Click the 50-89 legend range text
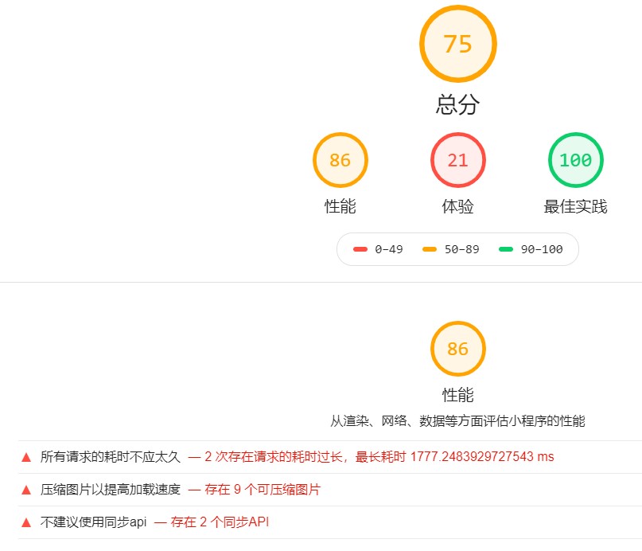Image resolution: width=642 pixels, height=551 pixels. (x=462, y=249)
